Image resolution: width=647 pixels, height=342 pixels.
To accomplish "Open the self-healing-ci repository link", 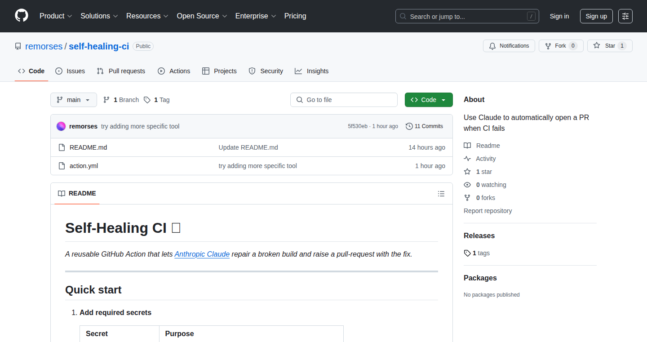I will (99, 46).
